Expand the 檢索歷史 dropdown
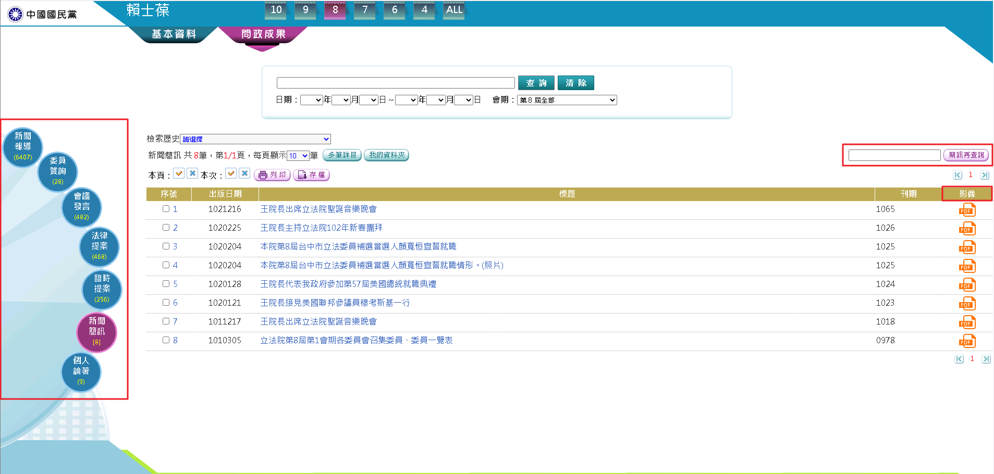The width and height of the screenshot is (994, 474). point(255,139)
